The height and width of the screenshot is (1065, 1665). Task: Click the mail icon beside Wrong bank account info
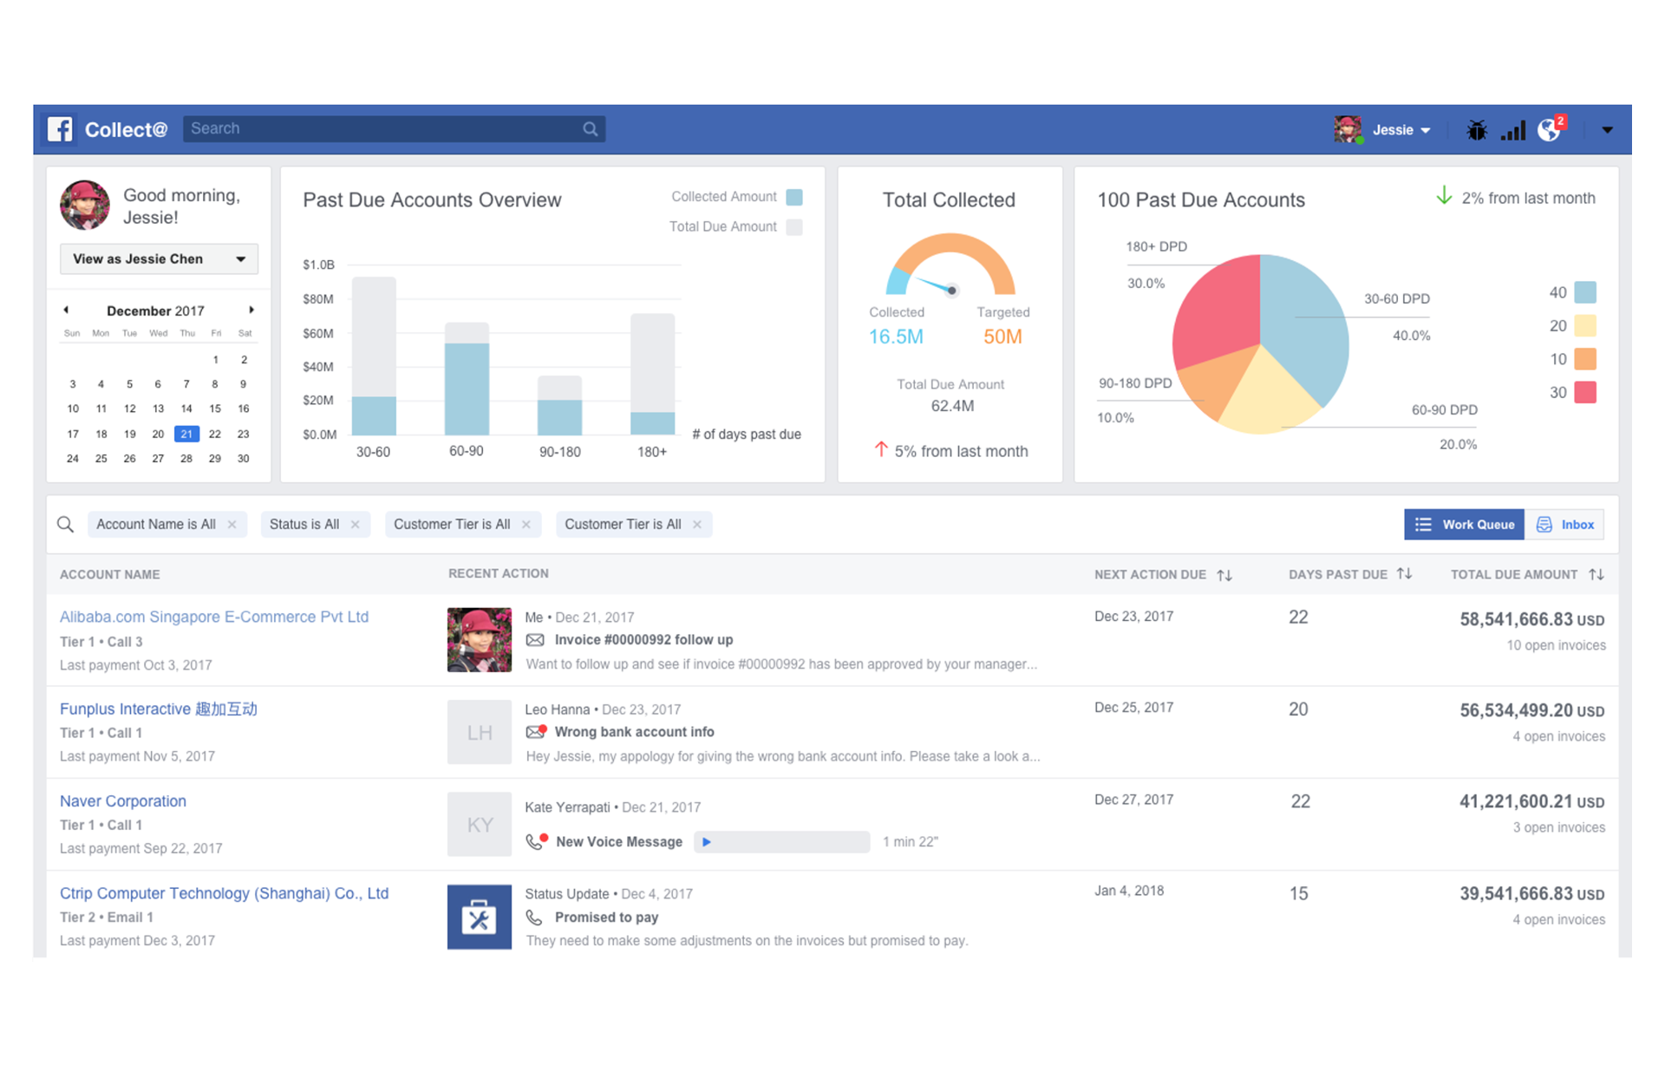click(x=536, y=731)
